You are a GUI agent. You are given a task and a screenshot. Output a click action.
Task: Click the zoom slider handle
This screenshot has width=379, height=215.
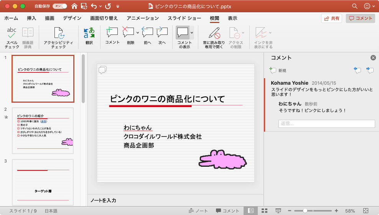coord(305,211)
